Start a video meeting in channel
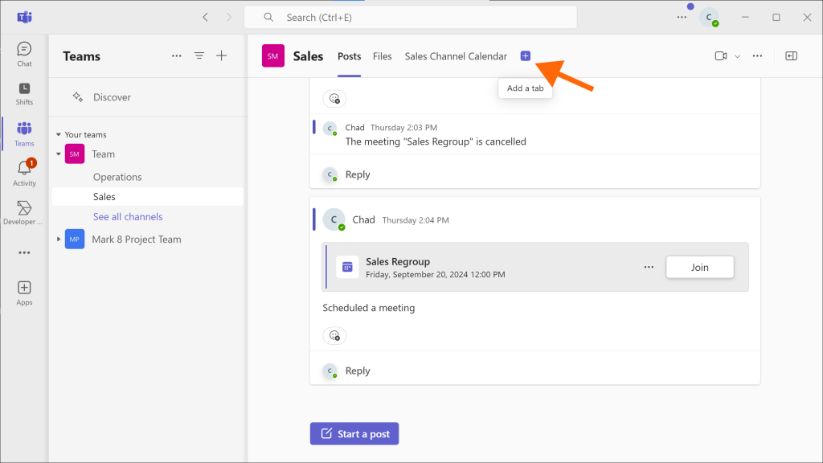This screenshot has width=823, height=463. pyautogui.click(x=721, y=55)
